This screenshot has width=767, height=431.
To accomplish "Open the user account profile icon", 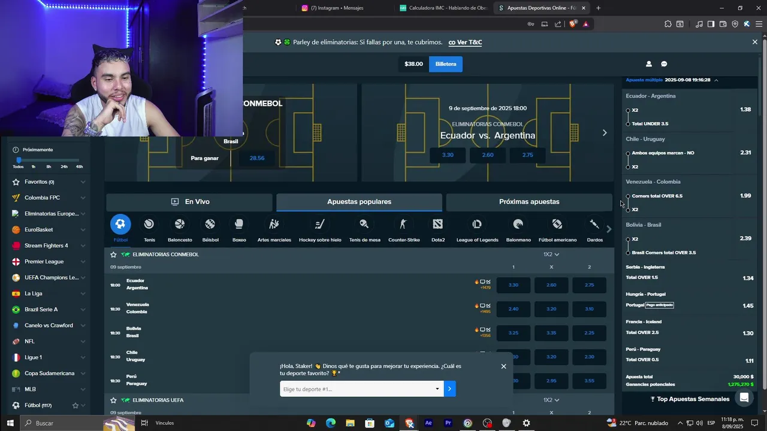I will (x=648, y=64).
